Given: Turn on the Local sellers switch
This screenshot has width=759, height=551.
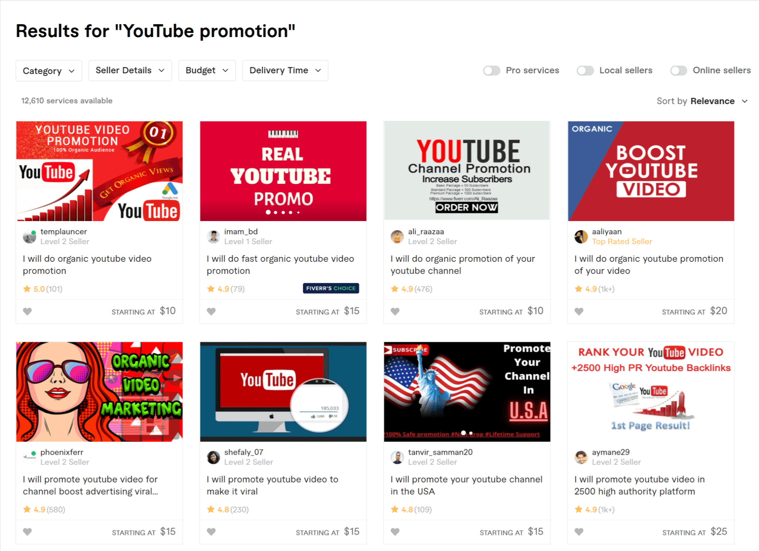Looking at the screenshot, I should pyautogui.click(x=585, y=70).
